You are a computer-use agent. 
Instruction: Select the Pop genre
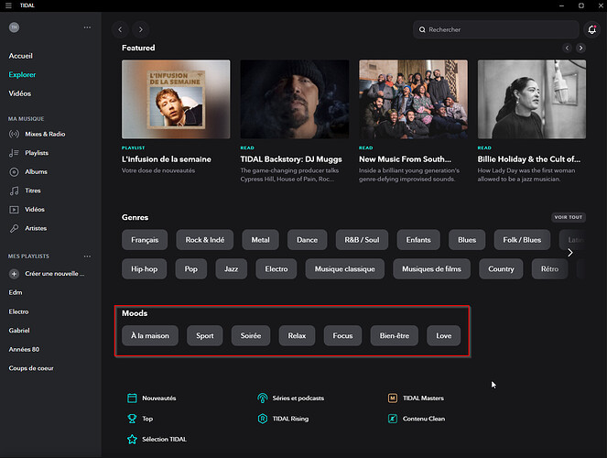[190, 269]
